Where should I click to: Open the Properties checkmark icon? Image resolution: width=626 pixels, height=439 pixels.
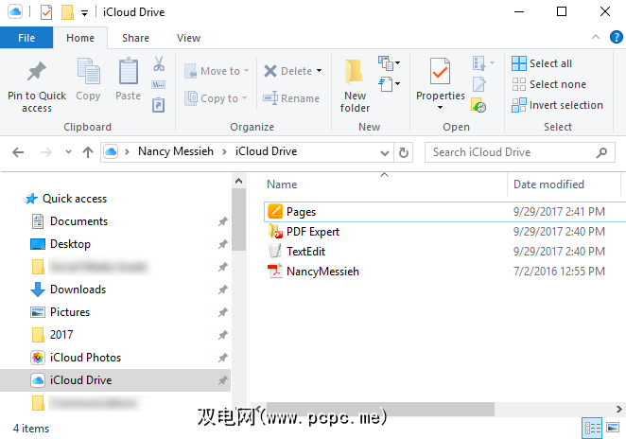[440, 72]
